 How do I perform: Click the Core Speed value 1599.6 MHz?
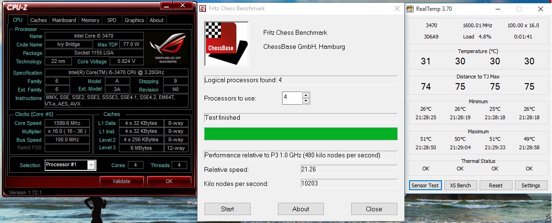tap(67, 123)
